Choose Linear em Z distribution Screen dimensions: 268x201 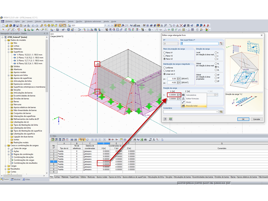click(164, 74)
